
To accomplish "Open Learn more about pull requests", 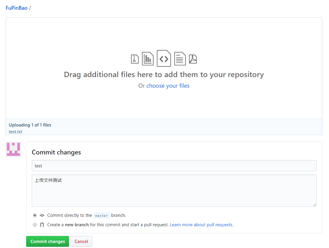I will click(202, 225).
